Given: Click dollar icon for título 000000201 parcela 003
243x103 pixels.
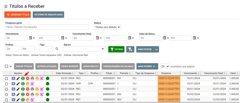Looking at the screenshot, I should pyautogui.click(x=23, y=100).
